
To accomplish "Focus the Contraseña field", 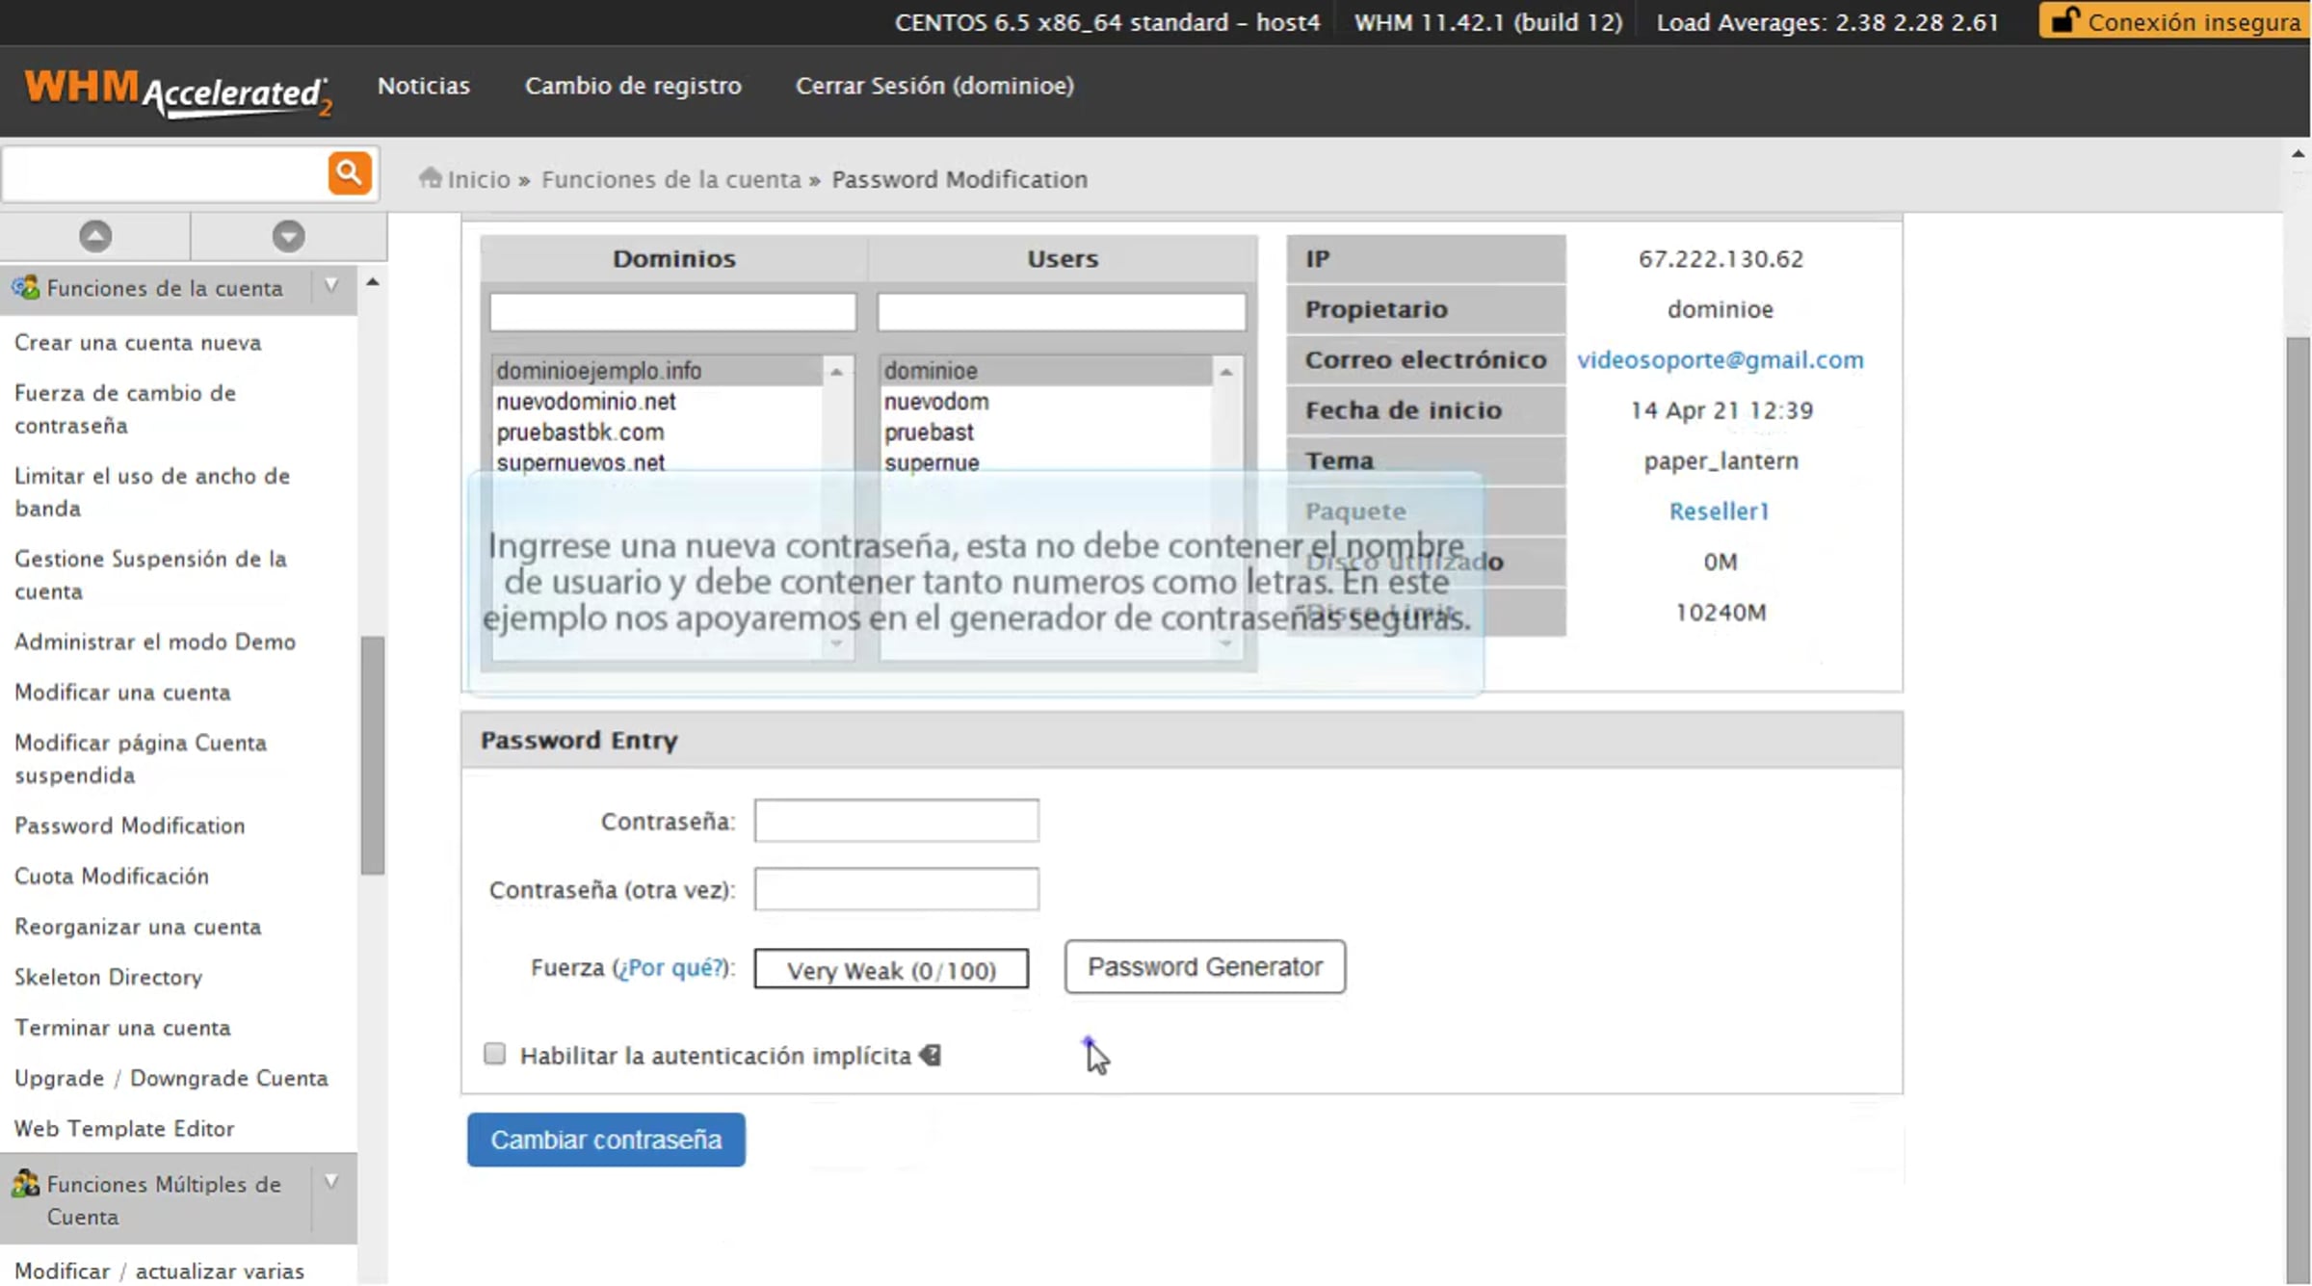I will coord(896,821).
